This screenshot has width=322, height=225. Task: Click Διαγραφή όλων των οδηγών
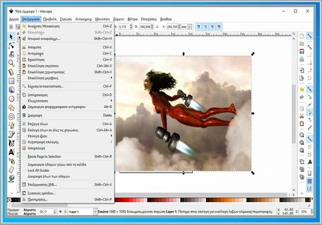point(67,176)
